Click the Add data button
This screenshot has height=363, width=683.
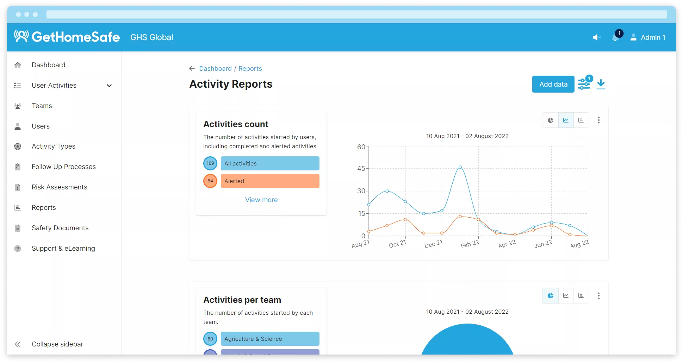[553, 84]
